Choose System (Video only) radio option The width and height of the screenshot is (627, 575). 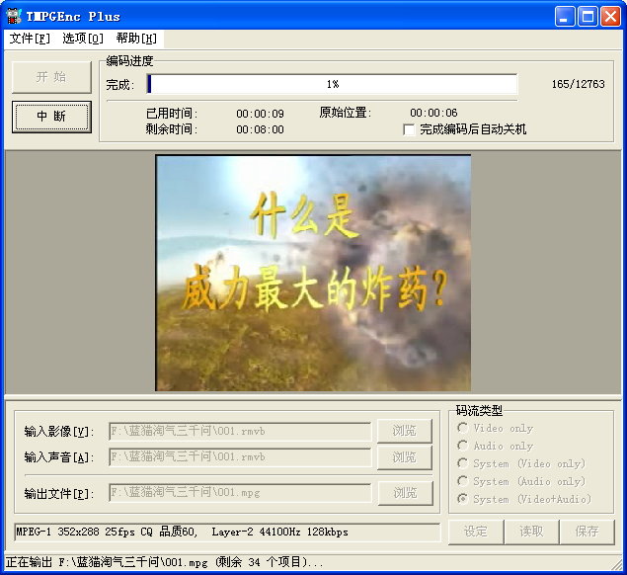click(462, 463)
